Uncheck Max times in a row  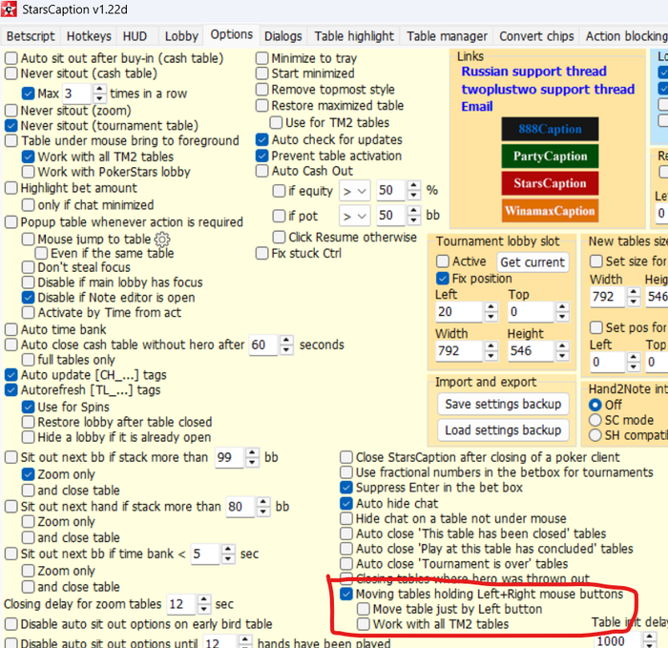(x=28, y=94)
